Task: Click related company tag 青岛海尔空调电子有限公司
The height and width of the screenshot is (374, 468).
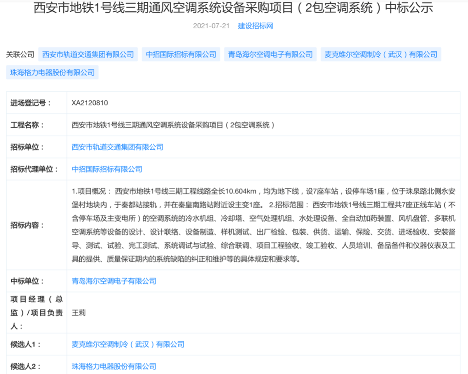Action: click(270, 54)
